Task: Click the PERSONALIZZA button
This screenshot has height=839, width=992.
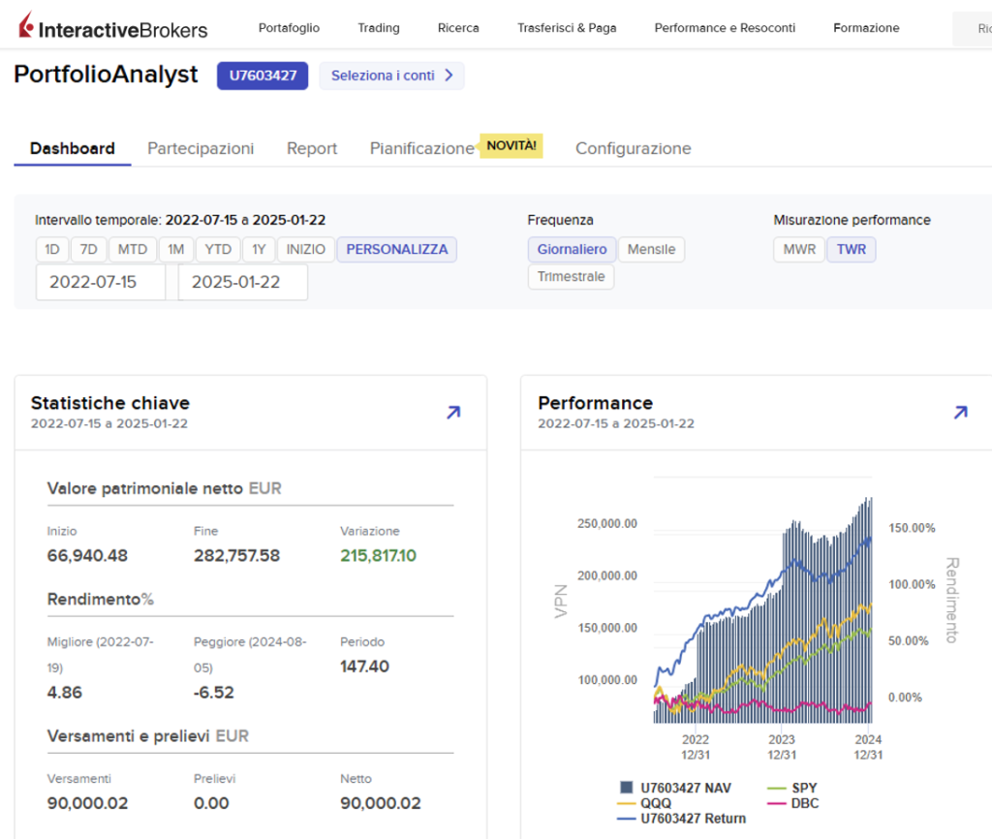Action: (x=397, y=249)
